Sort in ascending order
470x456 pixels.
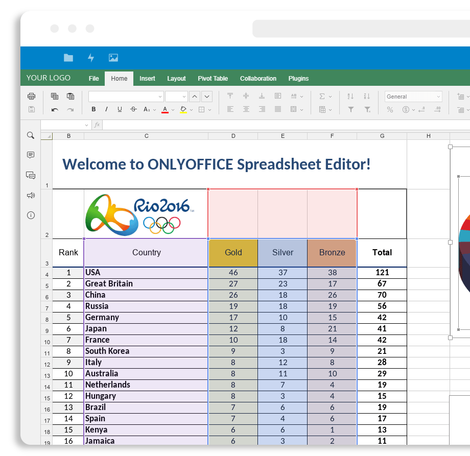[x=350, y=96]
